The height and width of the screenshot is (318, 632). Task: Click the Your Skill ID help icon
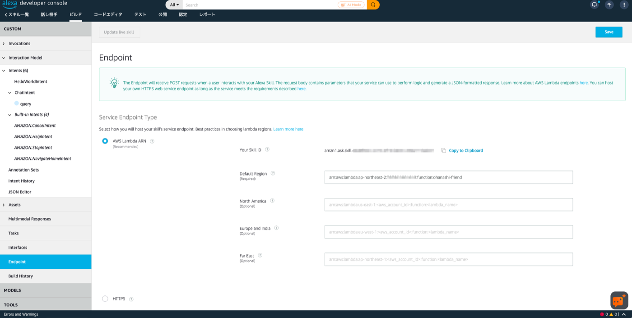267,150
